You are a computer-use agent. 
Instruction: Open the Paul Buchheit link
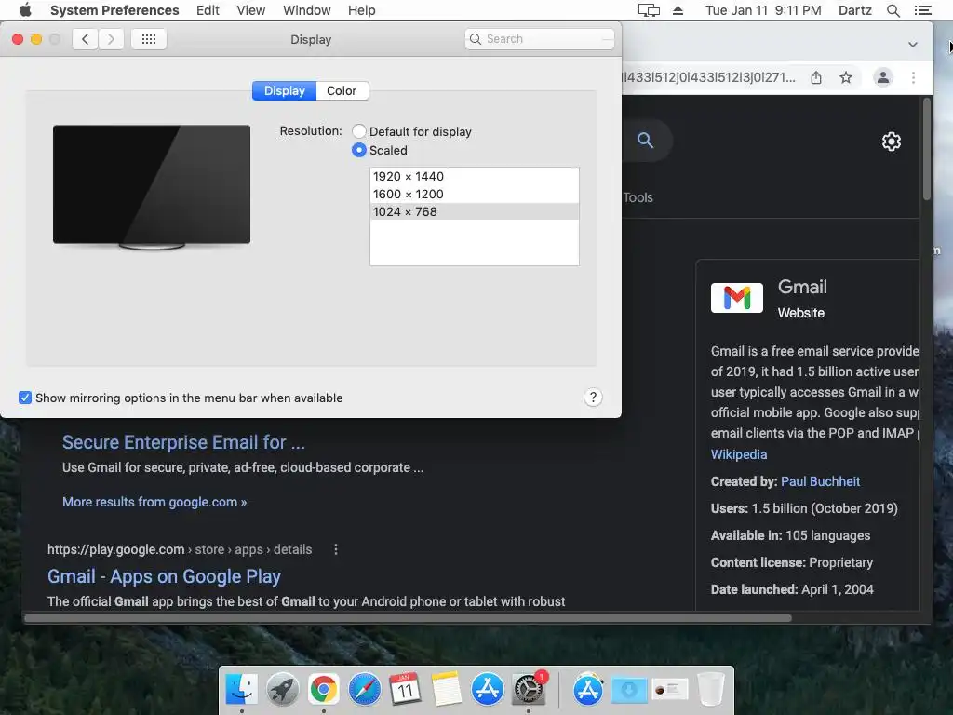point(821,481)
